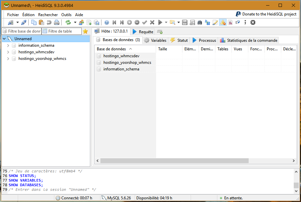The image size is (301, 202).
Task: Open the Aide menu
Action: (x=79, y=15)
